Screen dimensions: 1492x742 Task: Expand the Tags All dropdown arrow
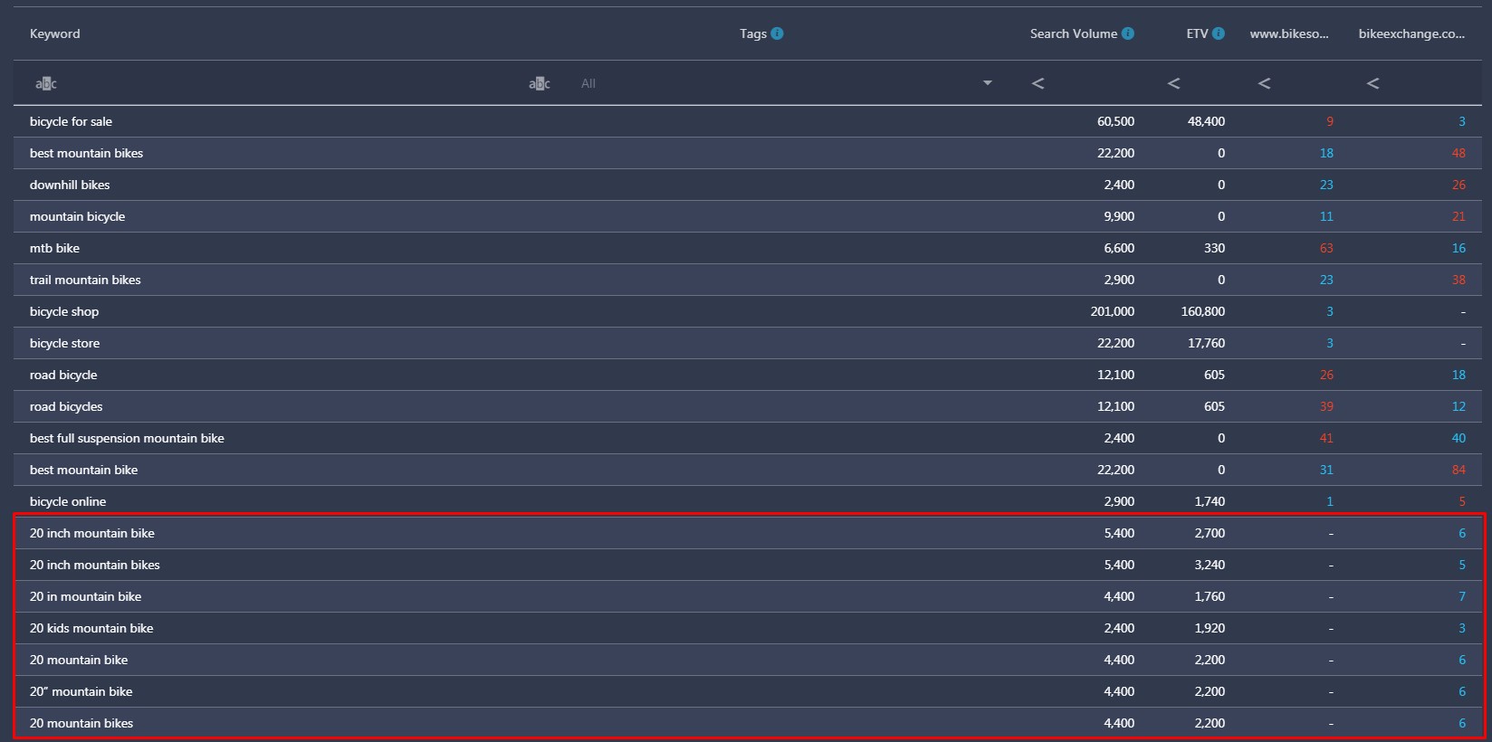[988, 83]
